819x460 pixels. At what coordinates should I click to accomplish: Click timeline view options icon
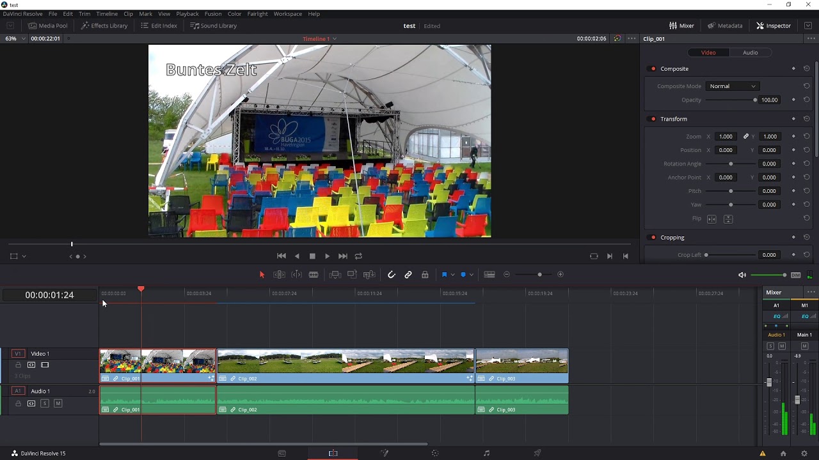tap(489, 275)
